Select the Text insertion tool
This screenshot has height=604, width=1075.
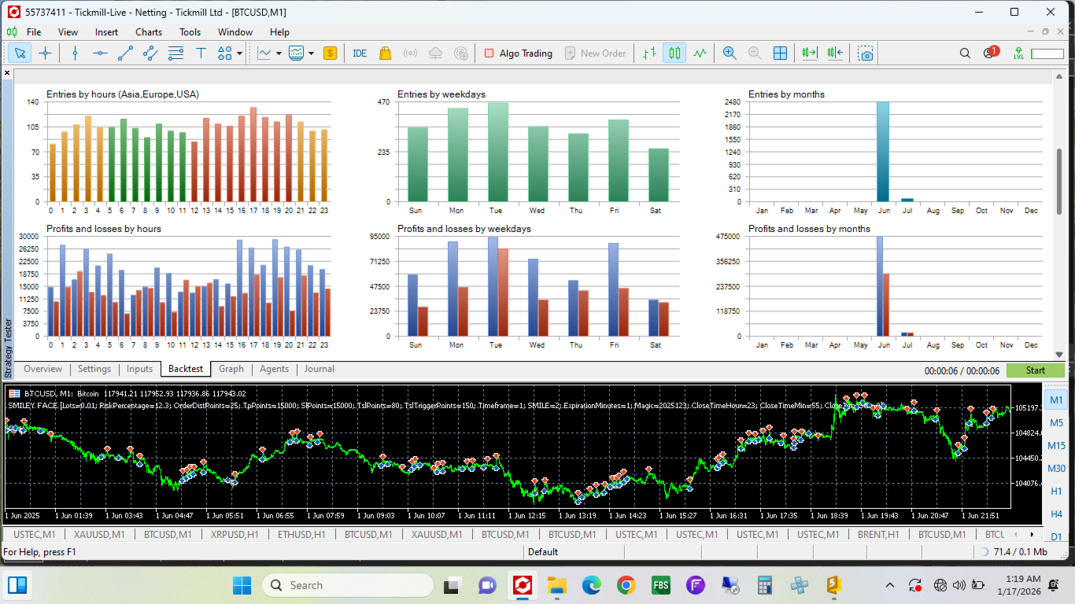coord(201,53)
